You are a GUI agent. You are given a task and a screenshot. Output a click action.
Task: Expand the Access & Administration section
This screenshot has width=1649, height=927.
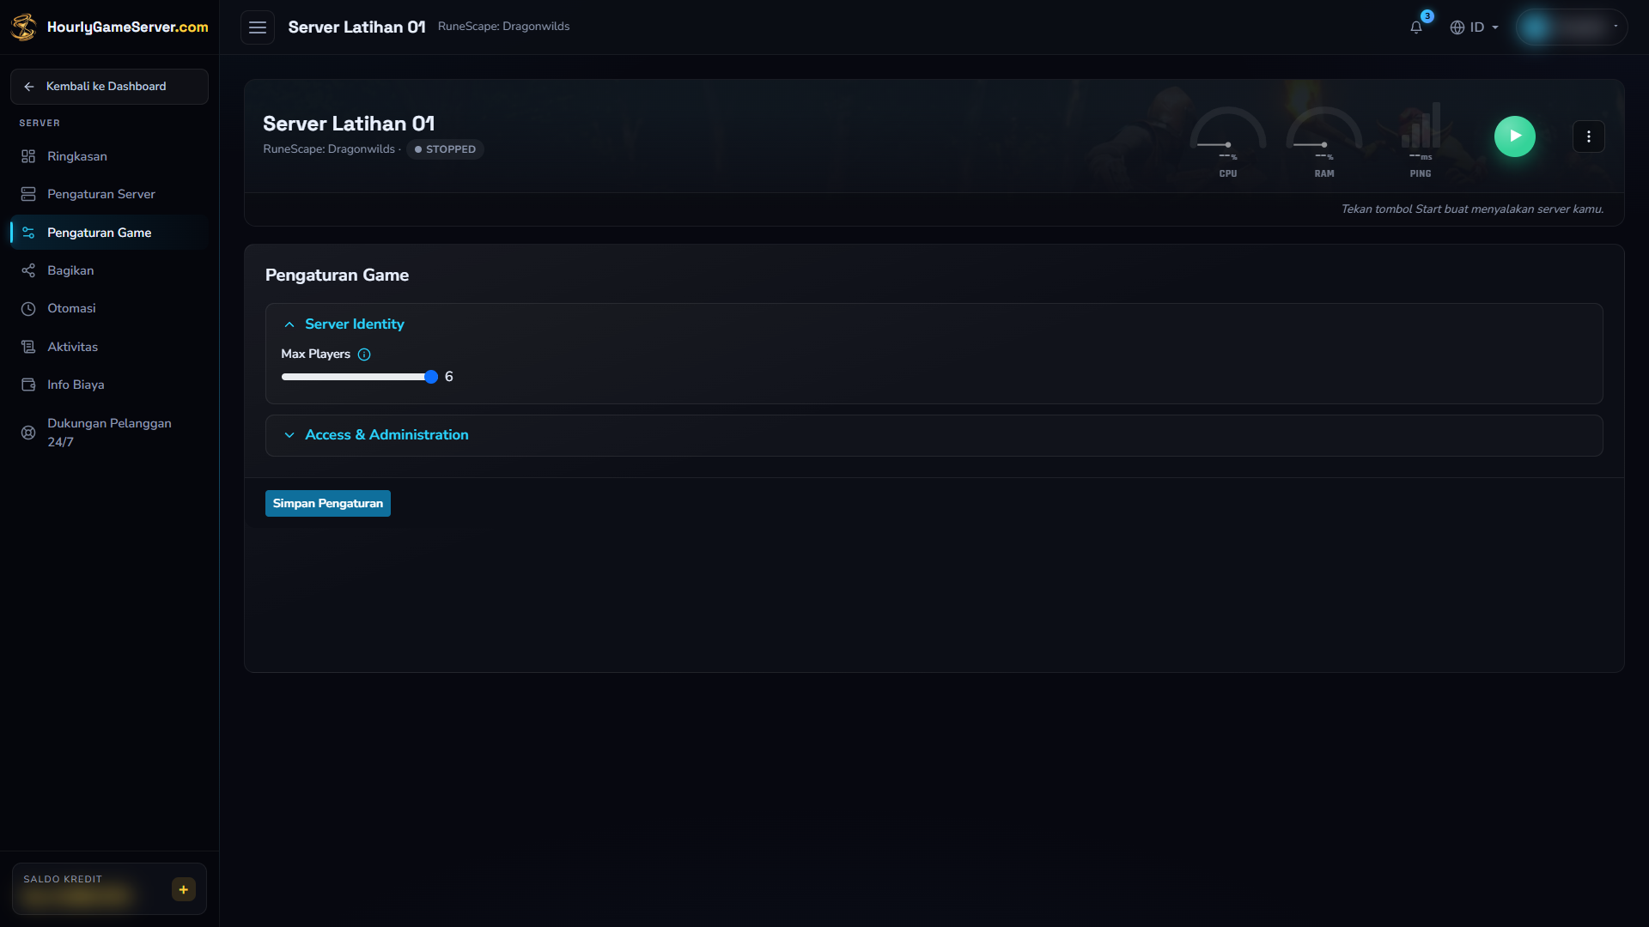[x=934, y=435]
